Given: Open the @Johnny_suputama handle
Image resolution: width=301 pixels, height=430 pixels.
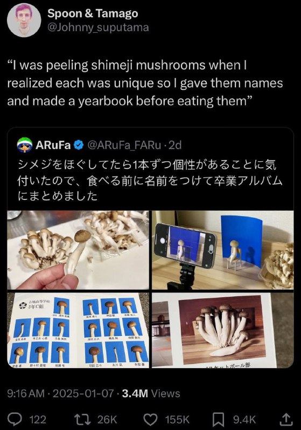Looking at the screenshot, I should pyautogui.click(x=99, y=27).
